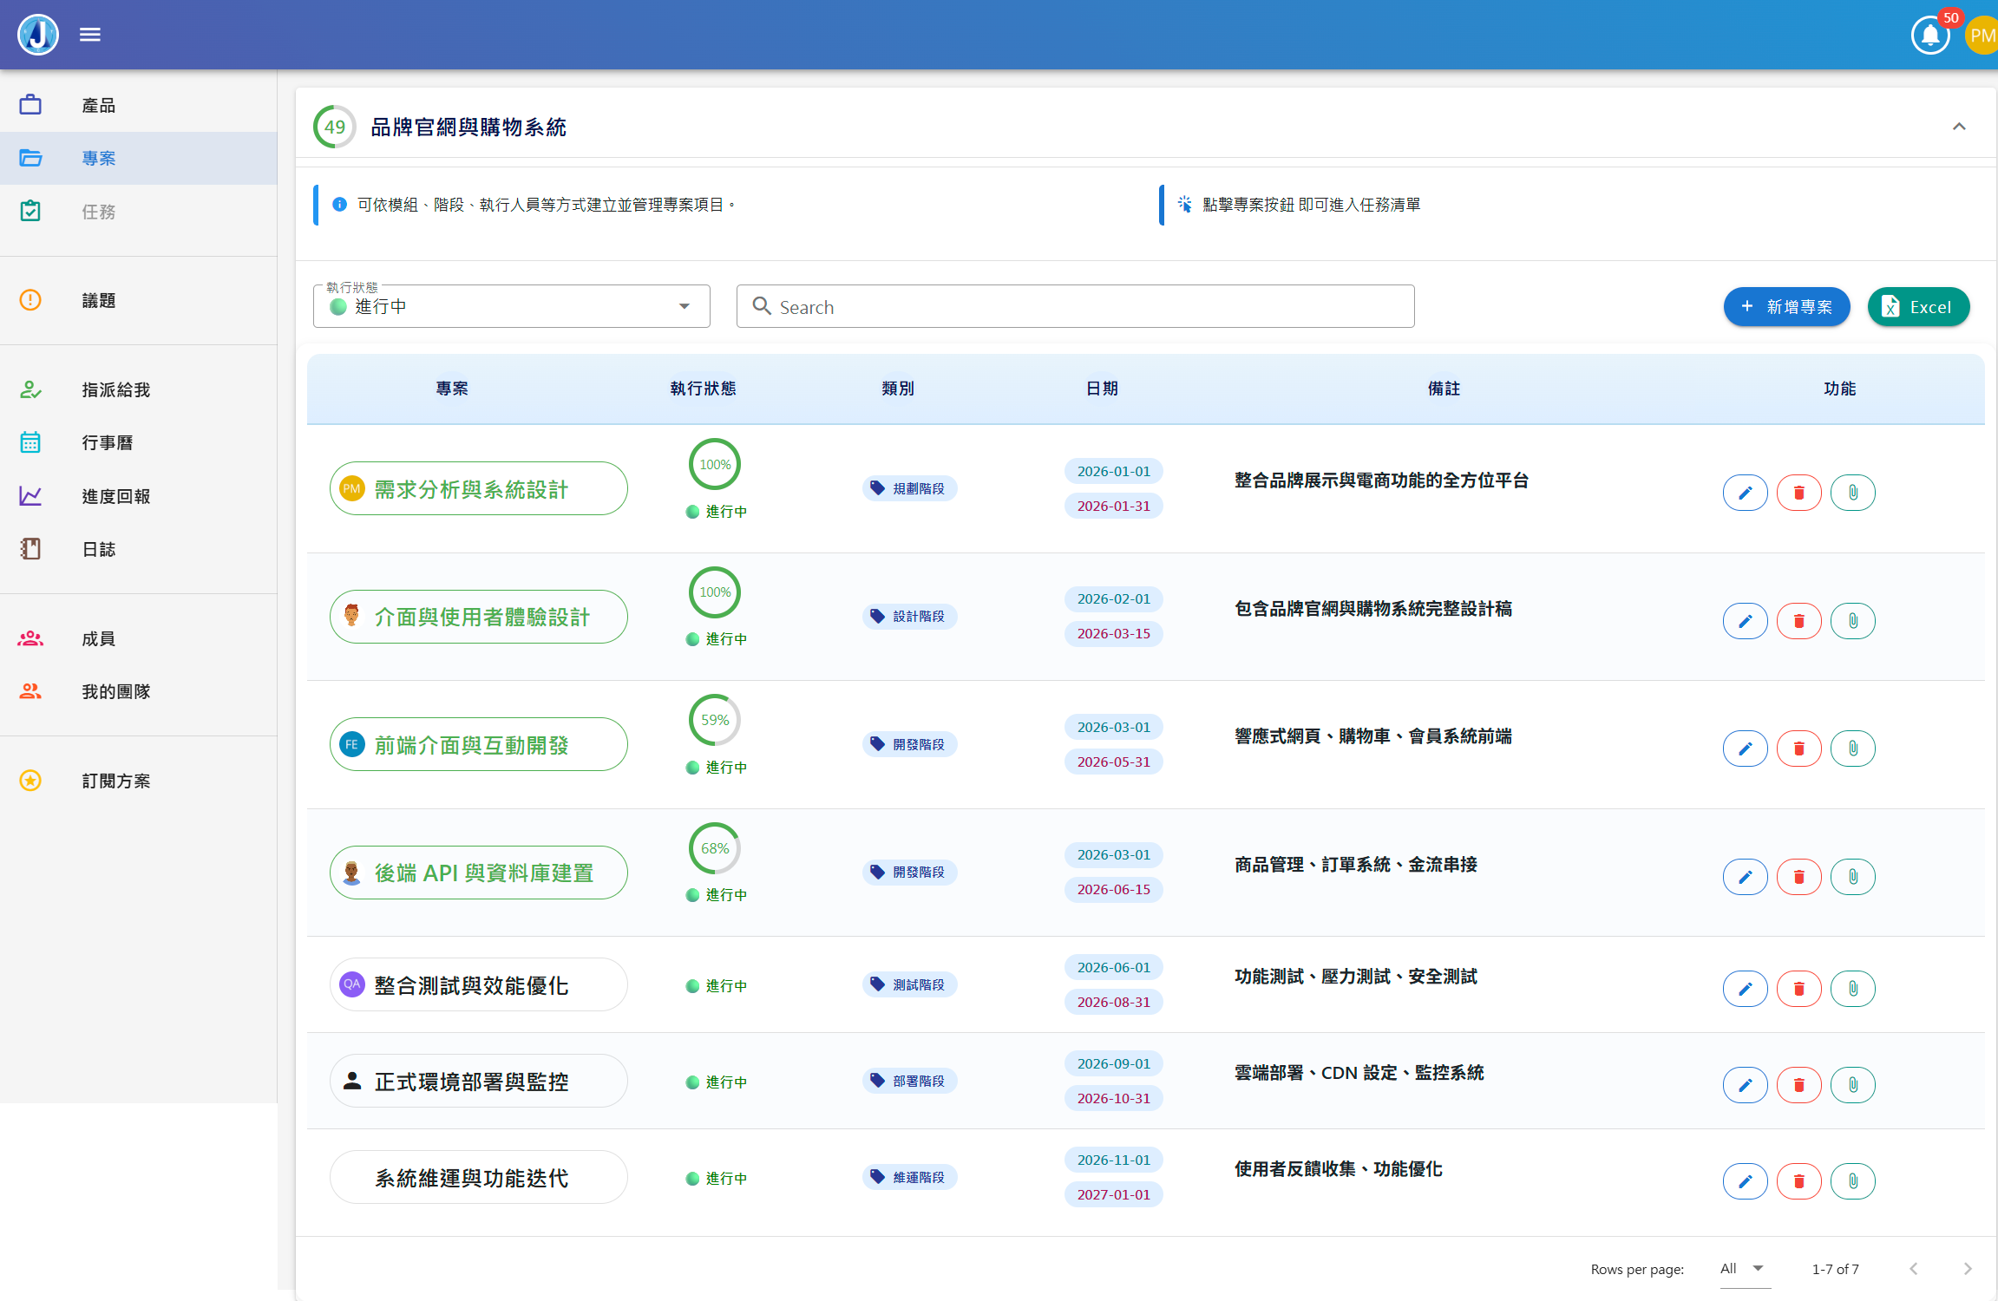Select 進度回報 sidebar item

[116, 496]
